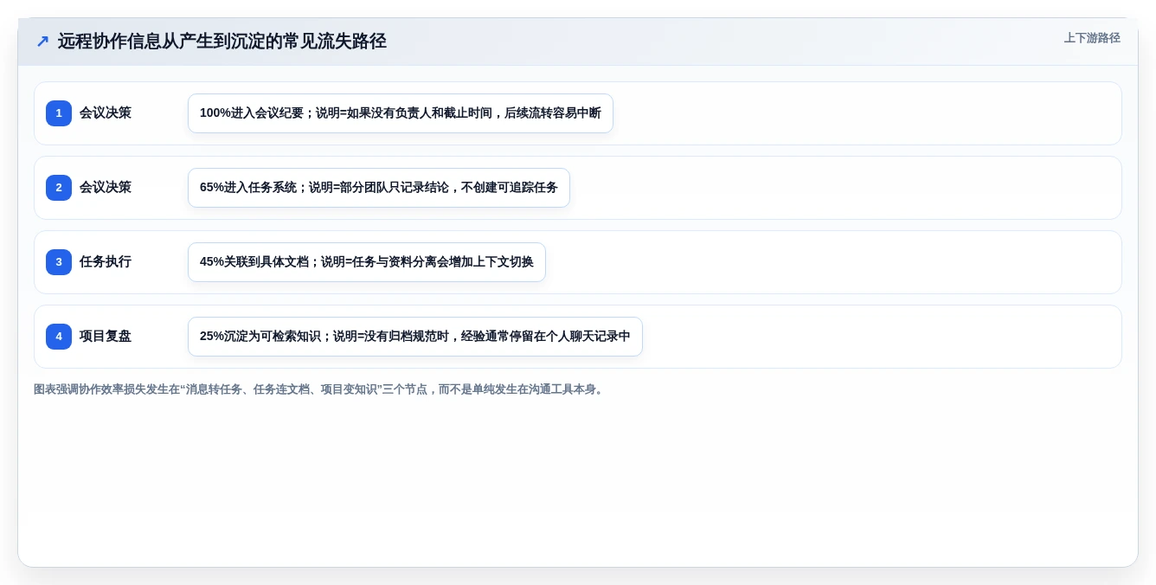Click the step 3 number badge
Screen dimensions: 1156x585
click(59, 262)
